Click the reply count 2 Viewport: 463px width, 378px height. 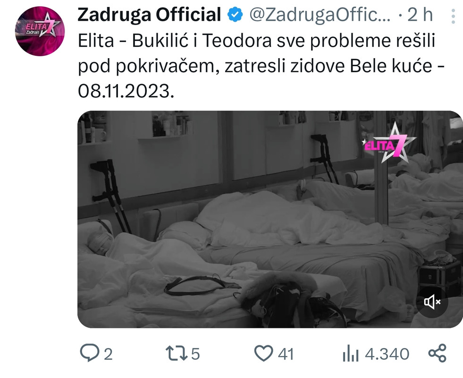coord(109,354)
